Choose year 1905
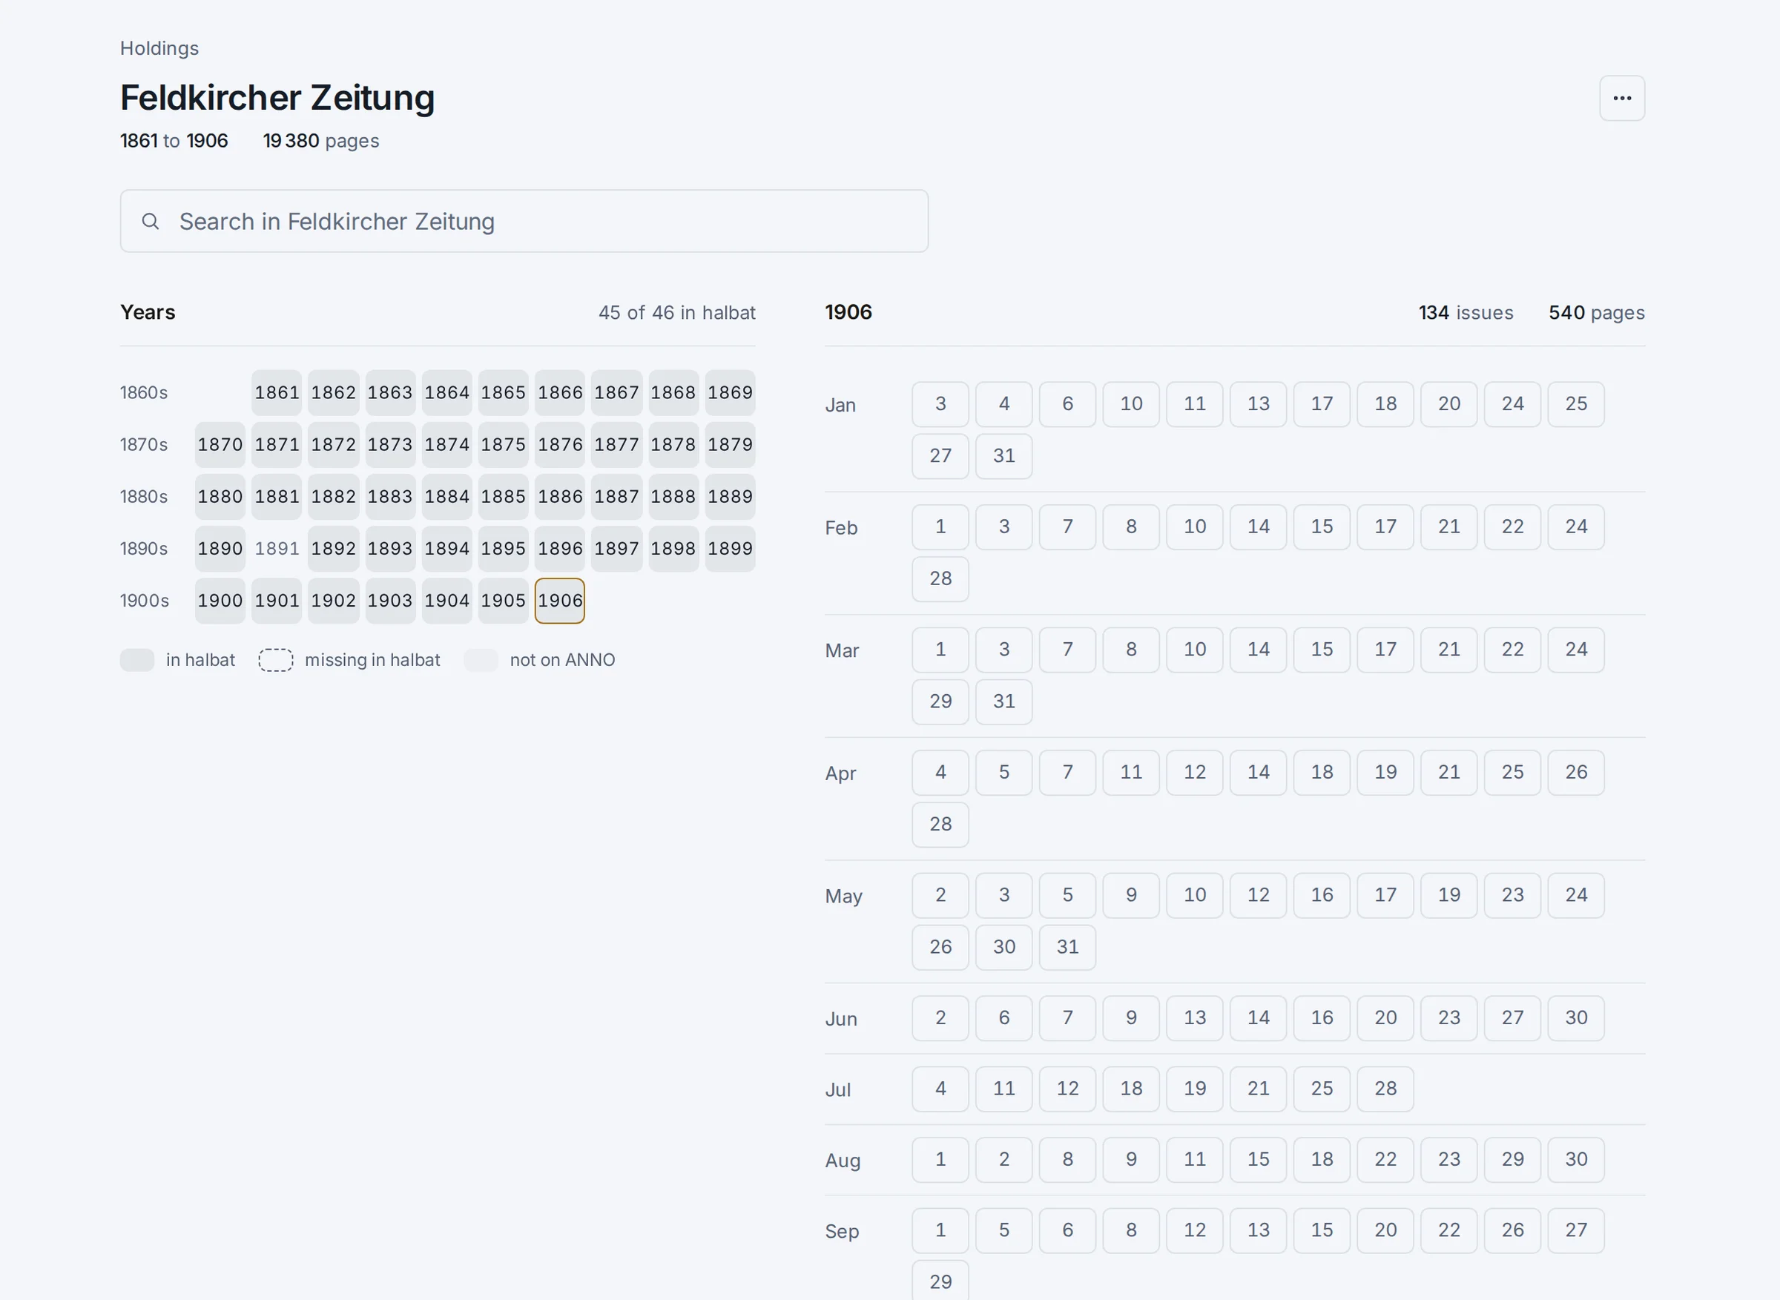 pos(504,601)
